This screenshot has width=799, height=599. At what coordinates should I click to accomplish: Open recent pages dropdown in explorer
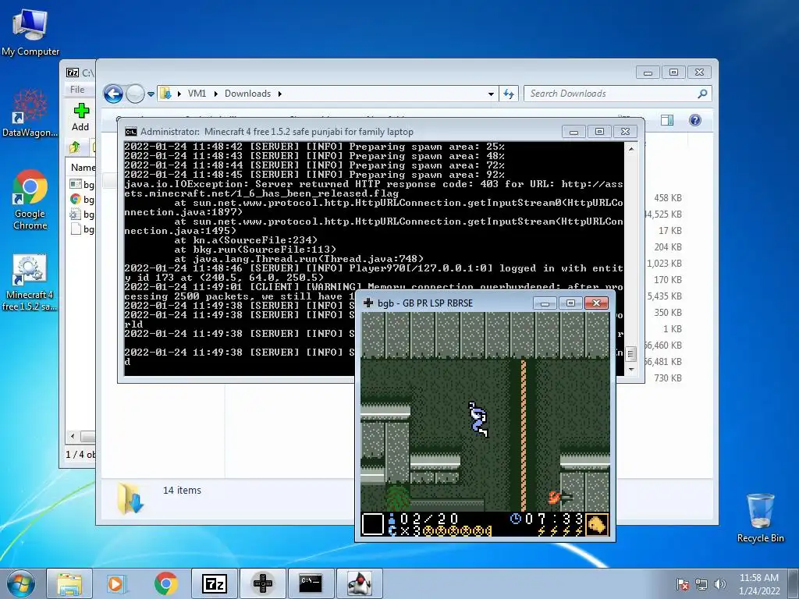(x=151, y=94)
